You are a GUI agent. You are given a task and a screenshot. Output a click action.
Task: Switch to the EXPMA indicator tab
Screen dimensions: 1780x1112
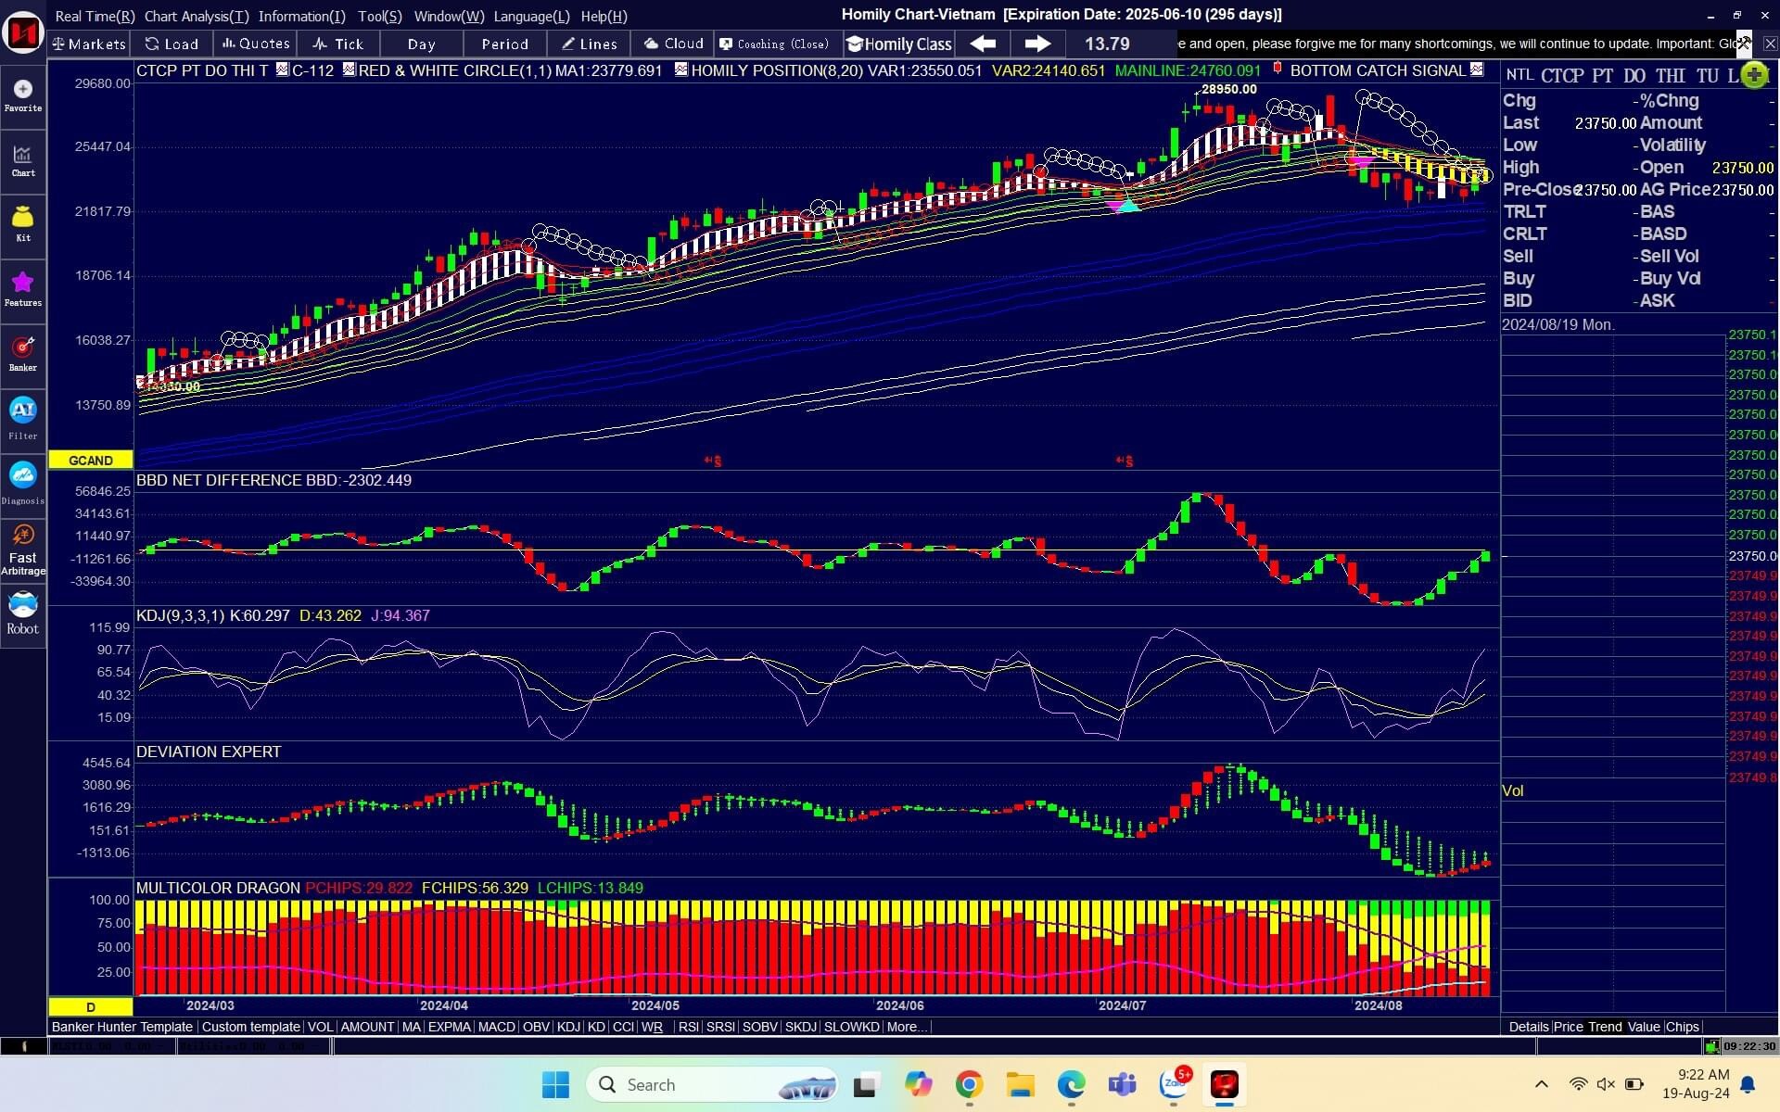point(449,1027)
